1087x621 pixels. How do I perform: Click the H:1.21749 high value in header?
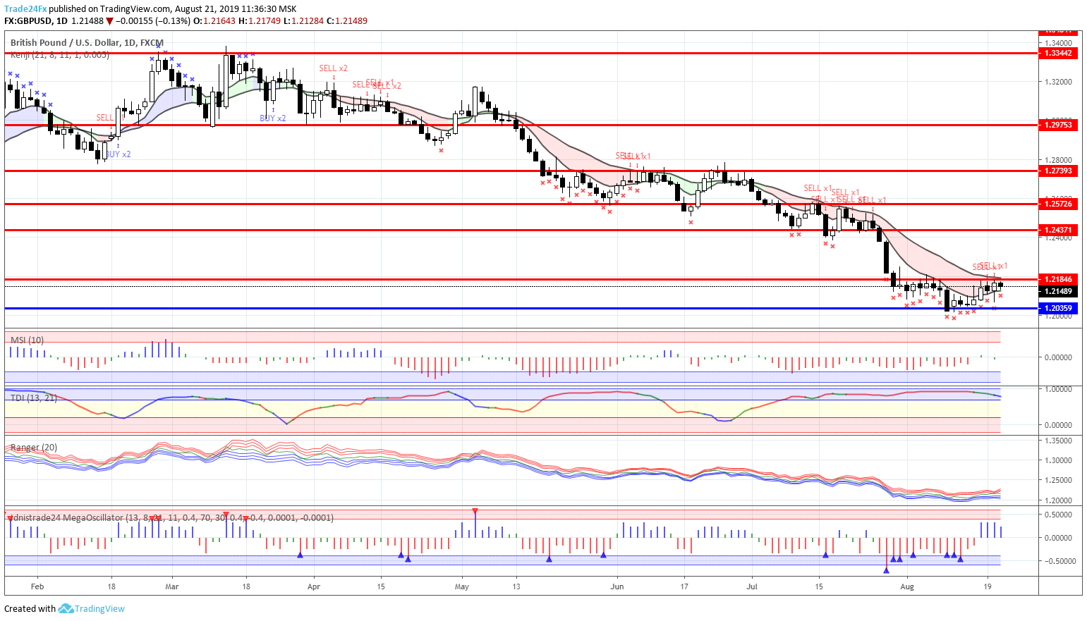[260, 20]
